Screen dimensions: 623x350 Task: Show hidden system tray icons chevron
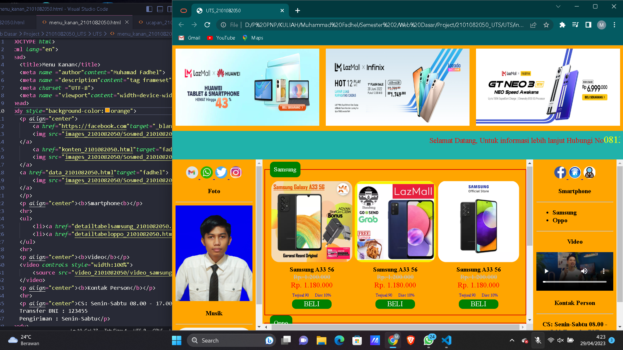pos(512,340)
